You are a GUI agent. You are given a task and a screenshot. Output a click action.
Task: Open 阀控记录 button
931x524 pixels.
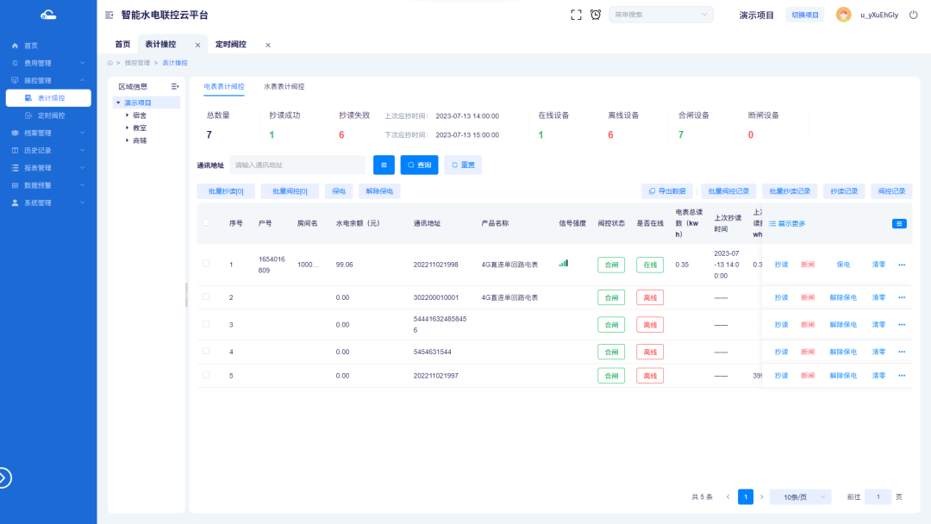(891, 191)
